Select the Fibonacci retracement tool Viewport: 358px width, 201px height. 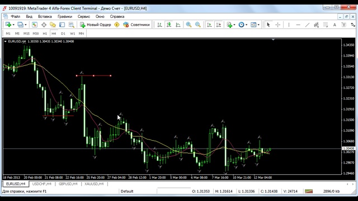326,25
